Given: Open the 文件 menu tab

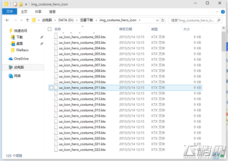Looking at the screenshot, I should click(9, 11).
